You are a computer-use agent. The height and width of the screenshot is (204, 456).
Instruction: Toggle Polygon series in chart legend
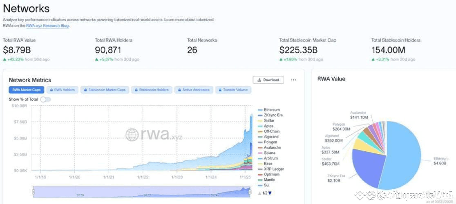pos(267,142)
